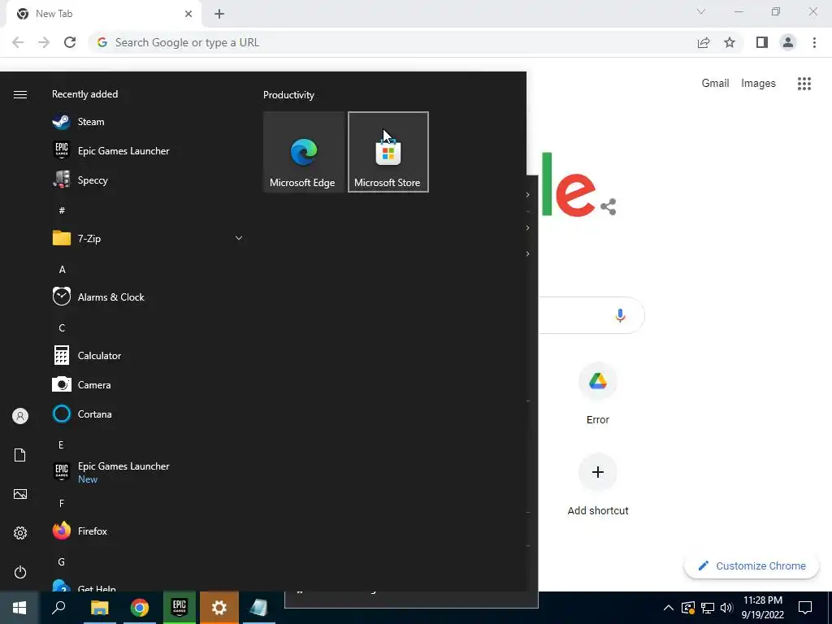Screen dimensions: 832x624
Task: Switch to Chrome on the taskbar
Action: pyautogui.click(x=140, y=608)
